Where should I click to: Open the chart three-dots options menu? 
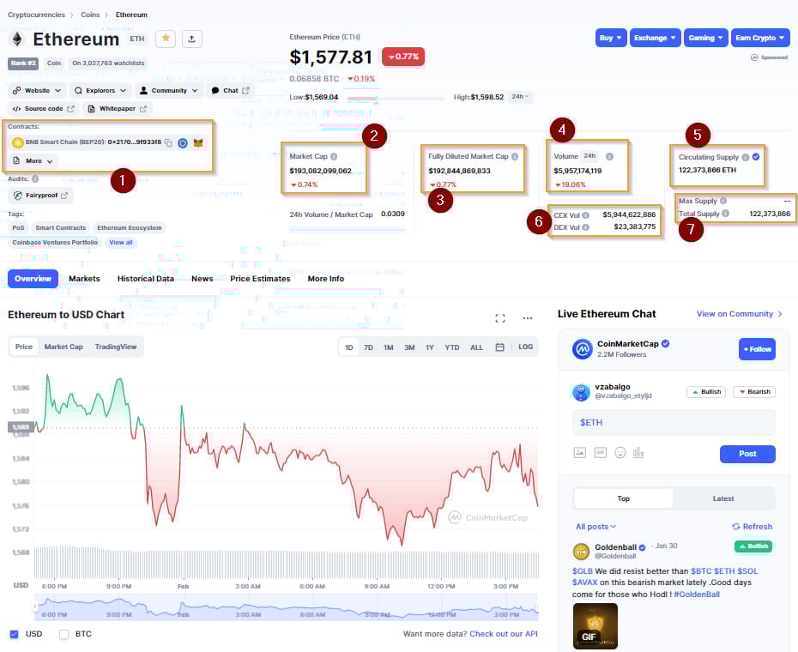[x=528, y=318]
